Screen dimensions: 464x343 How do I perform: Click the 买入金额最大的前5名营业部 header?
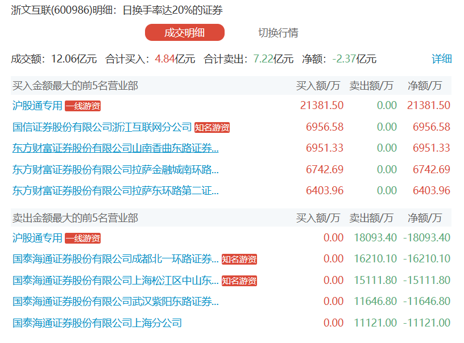(75, 86)
